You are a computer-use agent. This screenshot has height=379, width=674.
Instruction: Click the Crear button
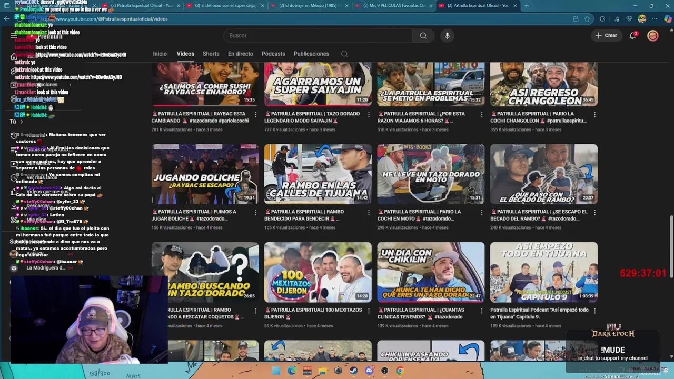(606, 35)
